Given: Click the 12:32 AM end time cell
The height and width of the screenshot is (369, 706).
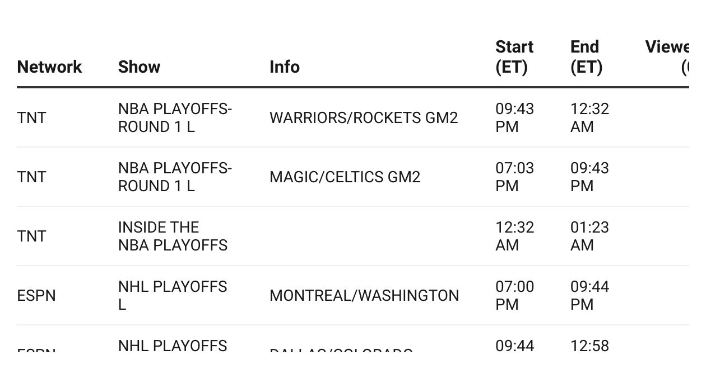Looking at the screenshot, I should [589, 118].
